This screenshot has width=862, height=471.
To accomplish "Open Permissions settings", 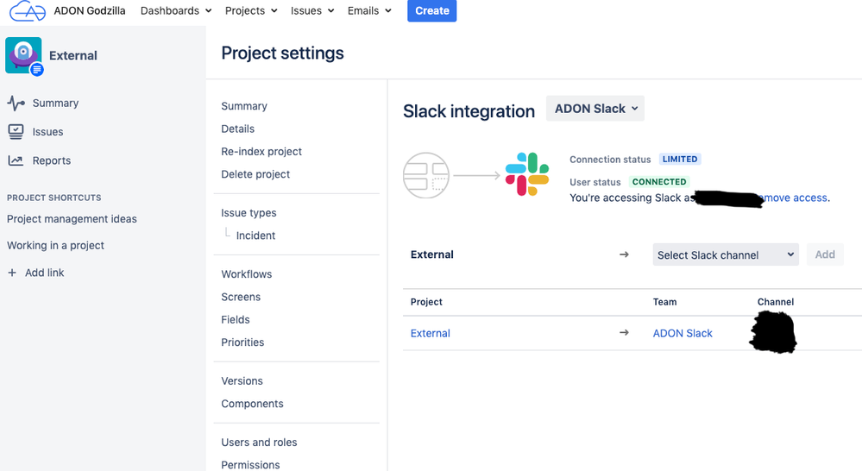I will pyautogui.click(x=250, y=464).
